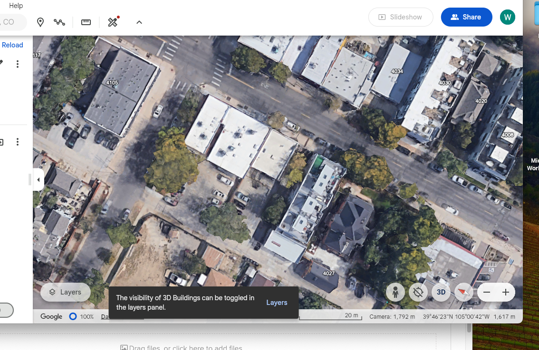Zoom out with the minus button
This screenshot has height=350, width=539.
(x=487, y=292)
